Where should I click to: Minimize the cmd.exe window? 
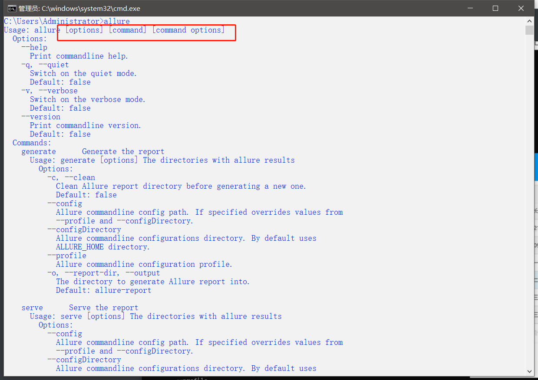pos(471,8)
